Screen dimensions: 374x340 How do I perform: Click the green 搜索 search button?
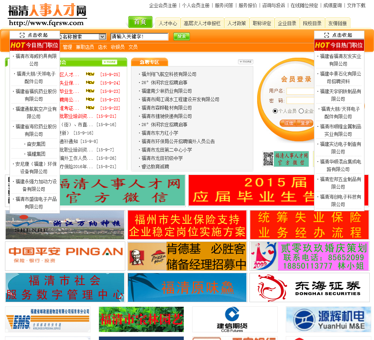[x=181, y=36]
